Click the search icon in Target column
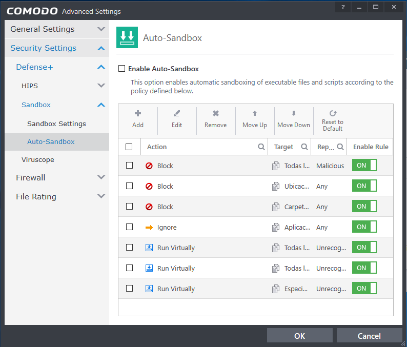407x347 pixels. [x=304, y=147]
